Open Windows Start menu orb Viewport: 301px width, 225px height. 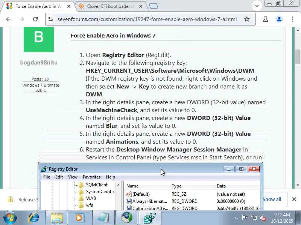[x=10, y=218]
